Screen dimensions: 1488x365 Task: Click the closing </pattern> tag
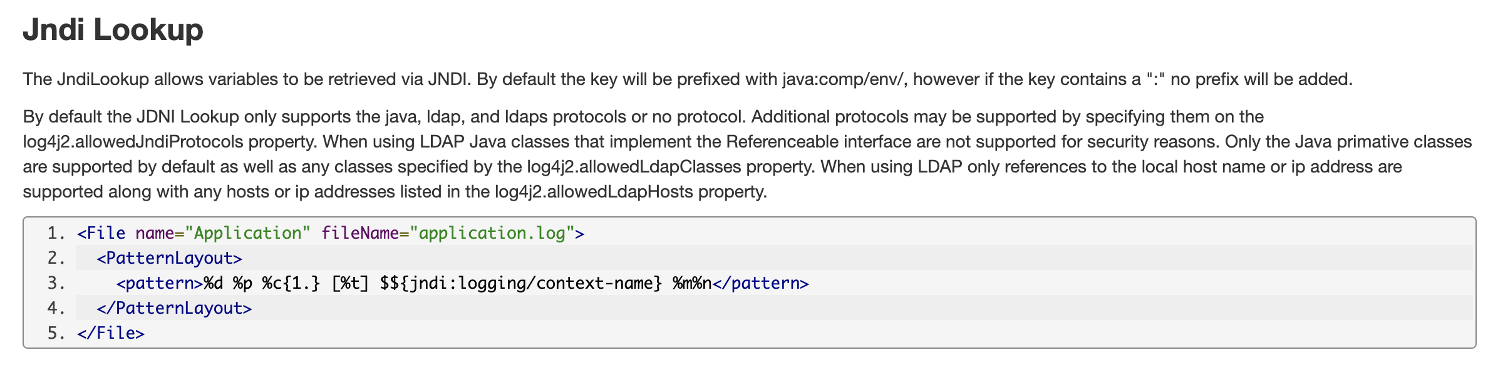click(760, 283)
